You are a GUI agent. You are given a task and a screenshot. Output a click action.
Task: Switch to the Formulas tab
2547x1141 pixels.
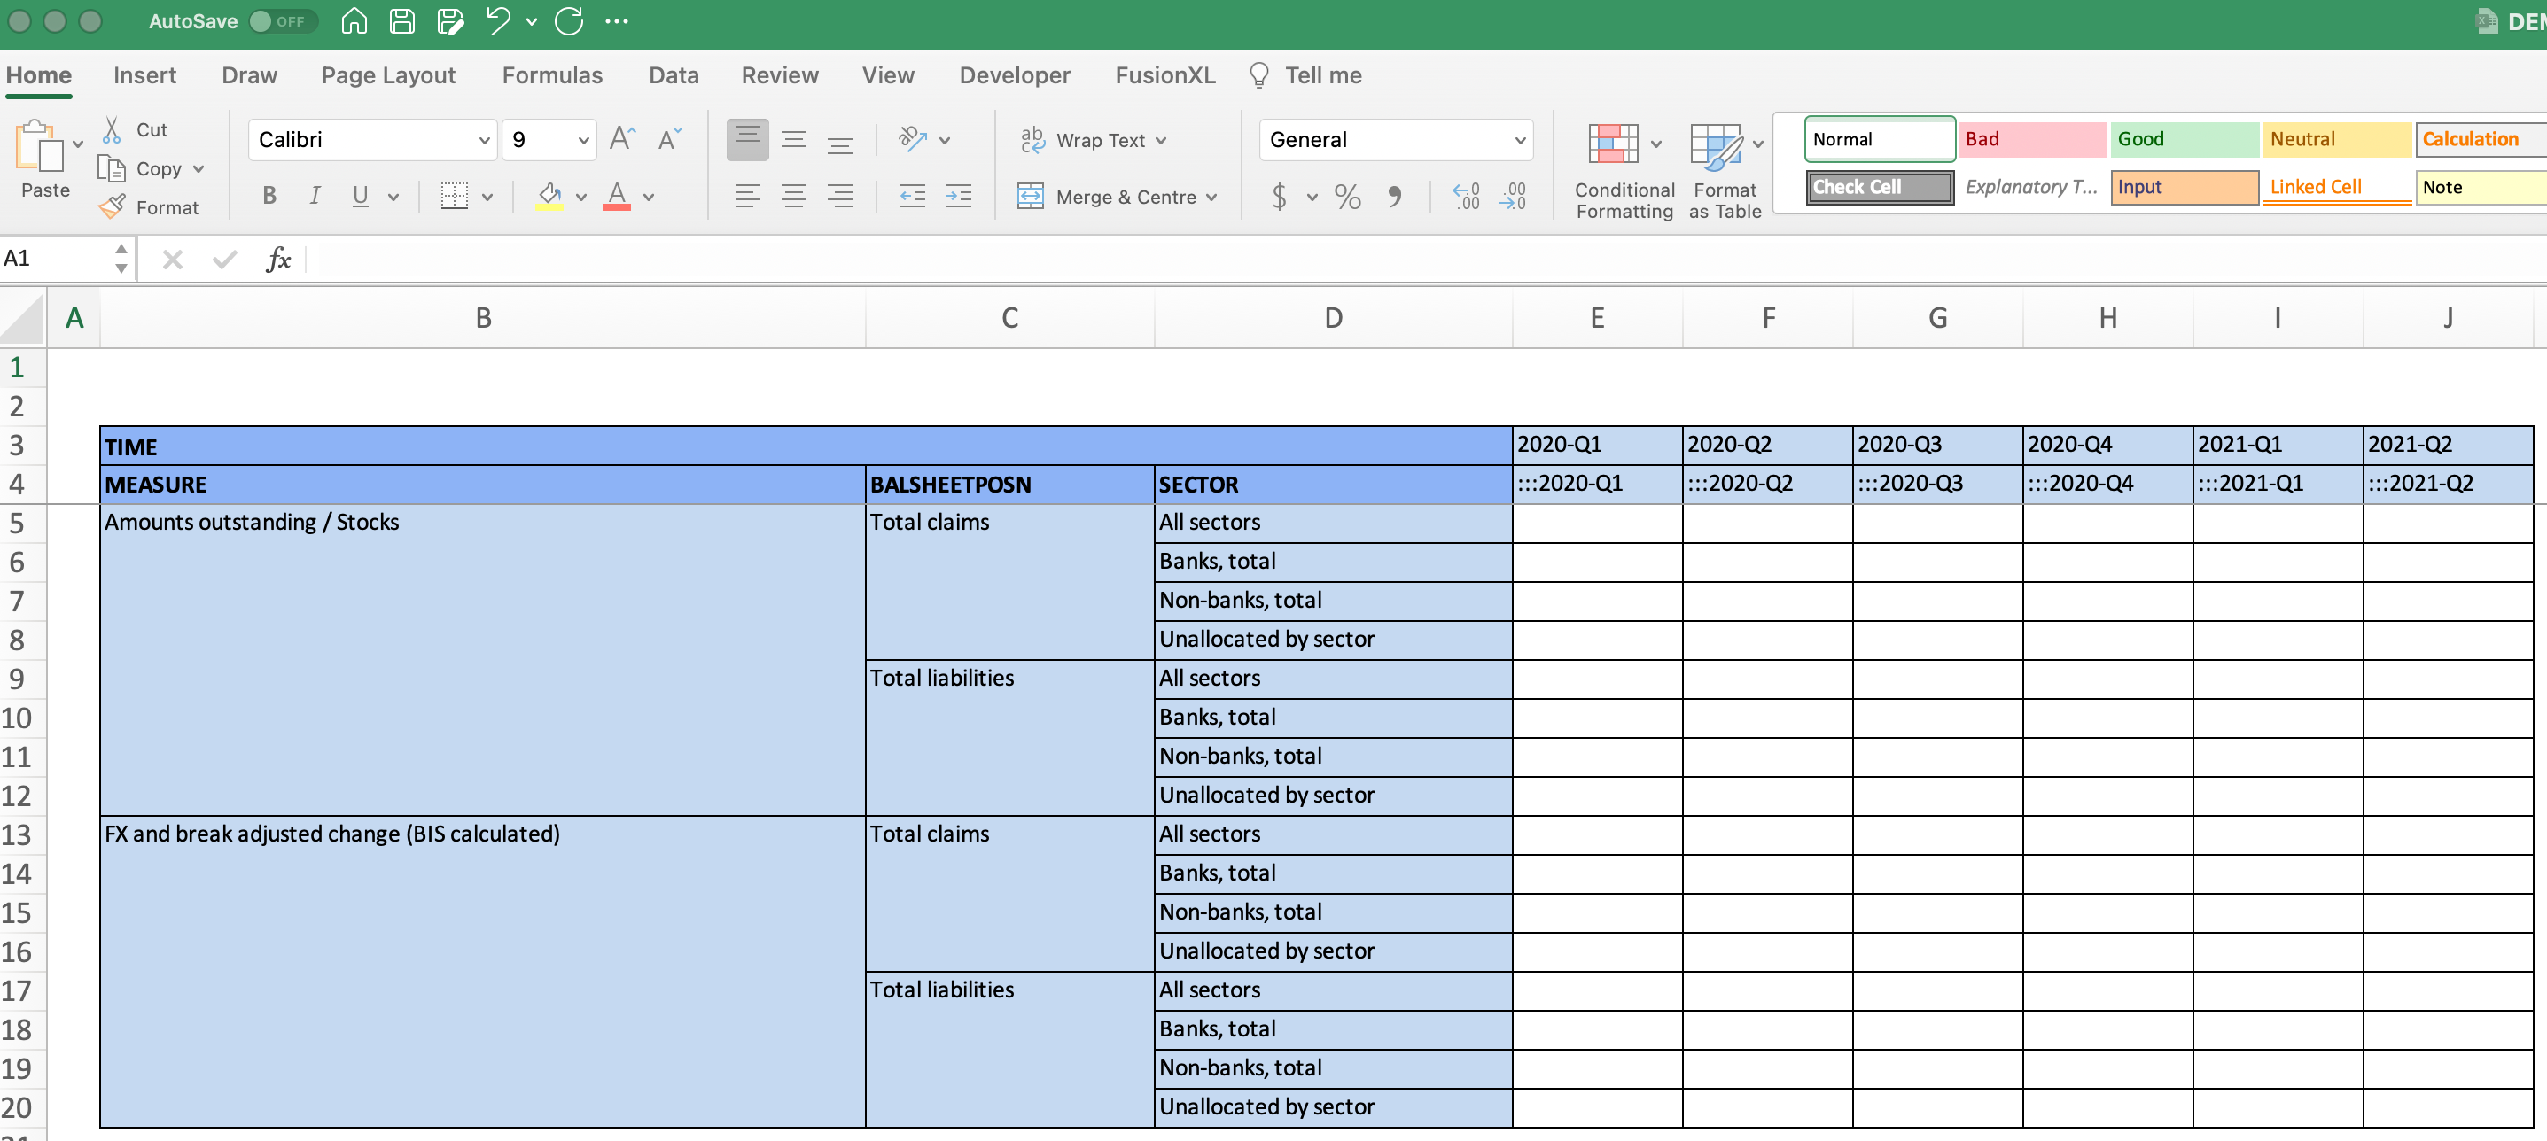(552, 75)
